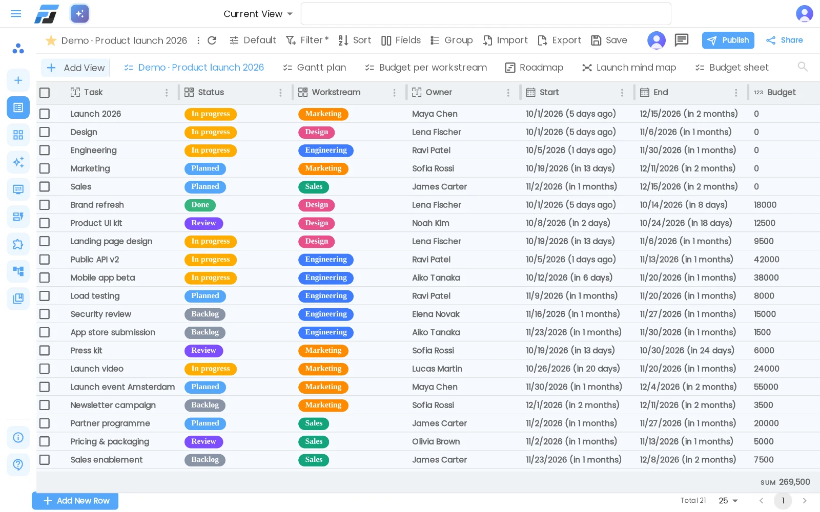Open the Status column options menu
This screenshot has height=512, width=820.
click(x=280, y=93)
